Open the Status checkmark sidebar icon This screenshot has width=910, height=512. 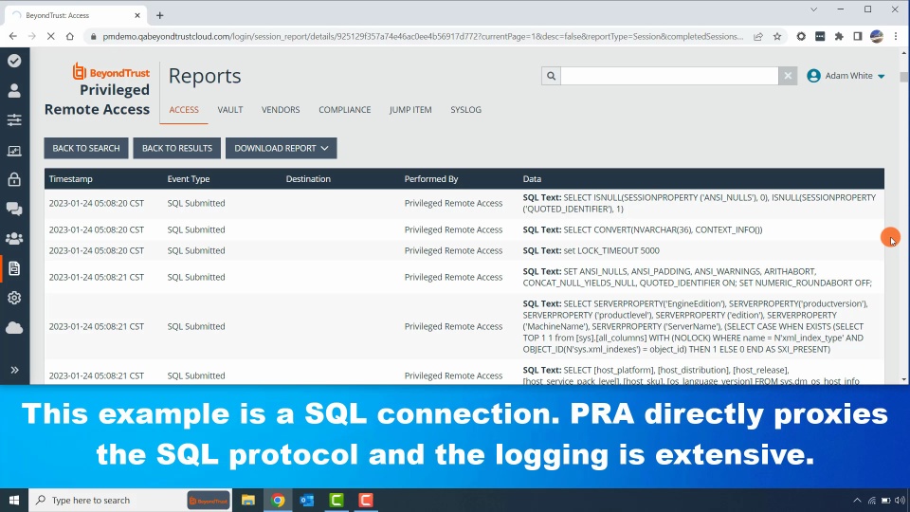[14, 61]
